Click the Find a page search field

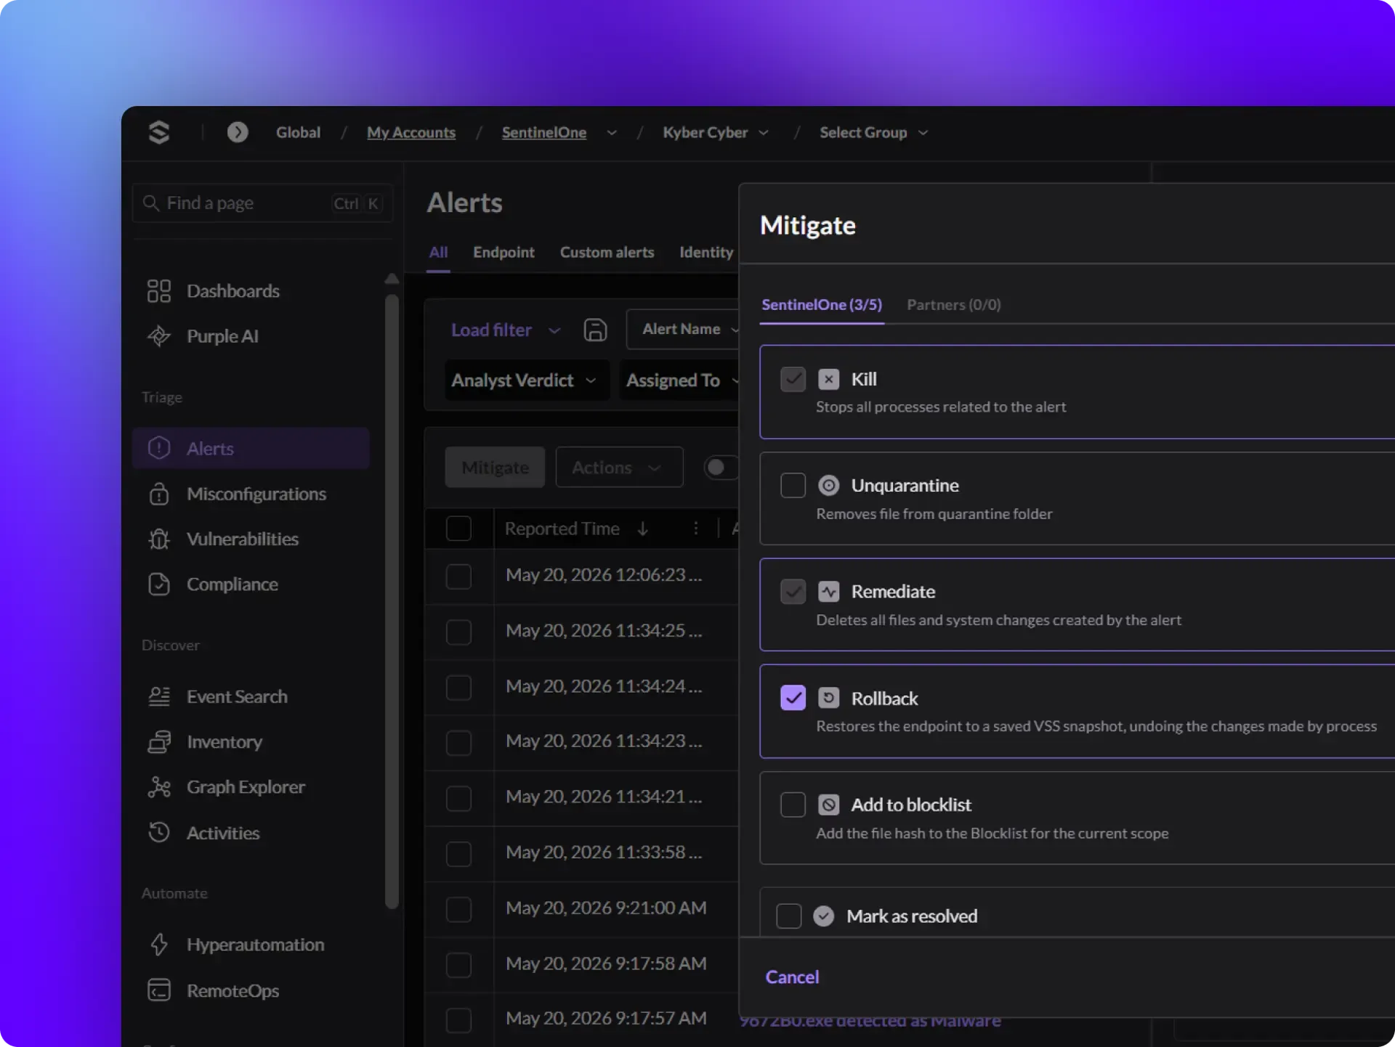(x=263, y=203)
